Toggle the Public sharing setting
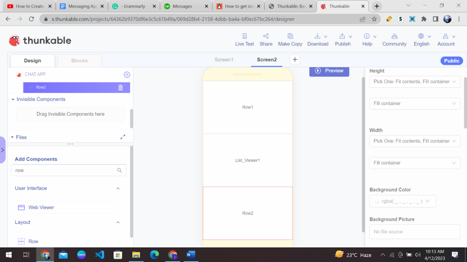 (x=451, y=60)
